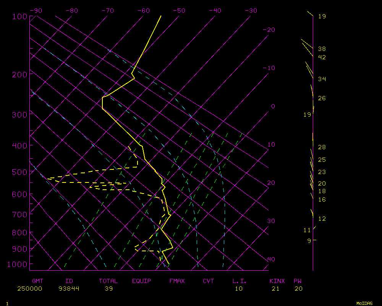Image resolution: width=382 pixels, height=306 pixels.
Task: Select the FMAX header label
Action: pyautogui.click(x=177, y=281)
